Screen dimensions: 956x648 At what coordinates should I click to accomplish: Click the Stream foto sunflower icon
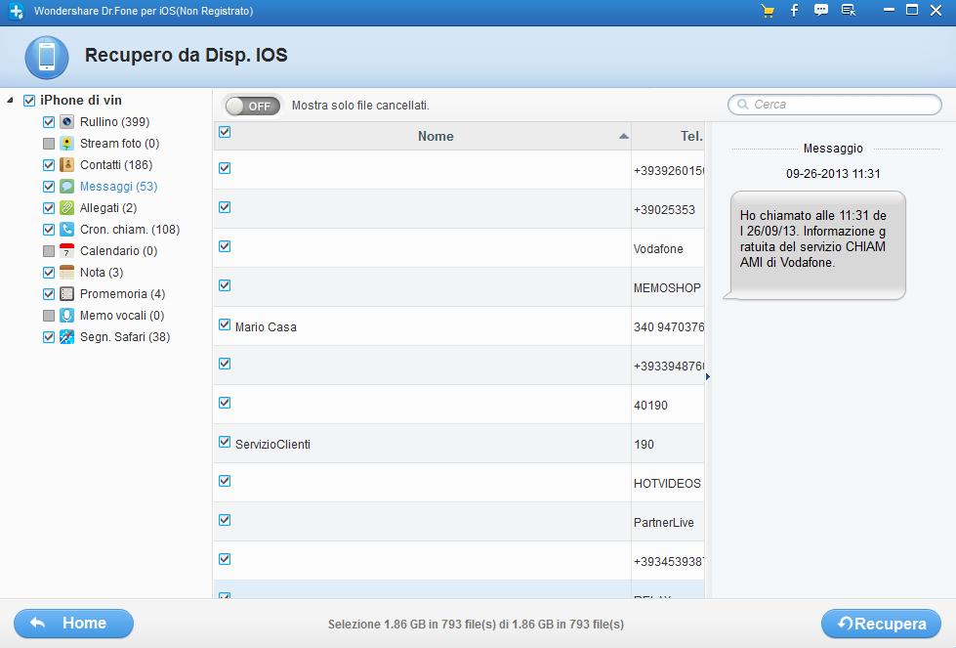(67, 144)
